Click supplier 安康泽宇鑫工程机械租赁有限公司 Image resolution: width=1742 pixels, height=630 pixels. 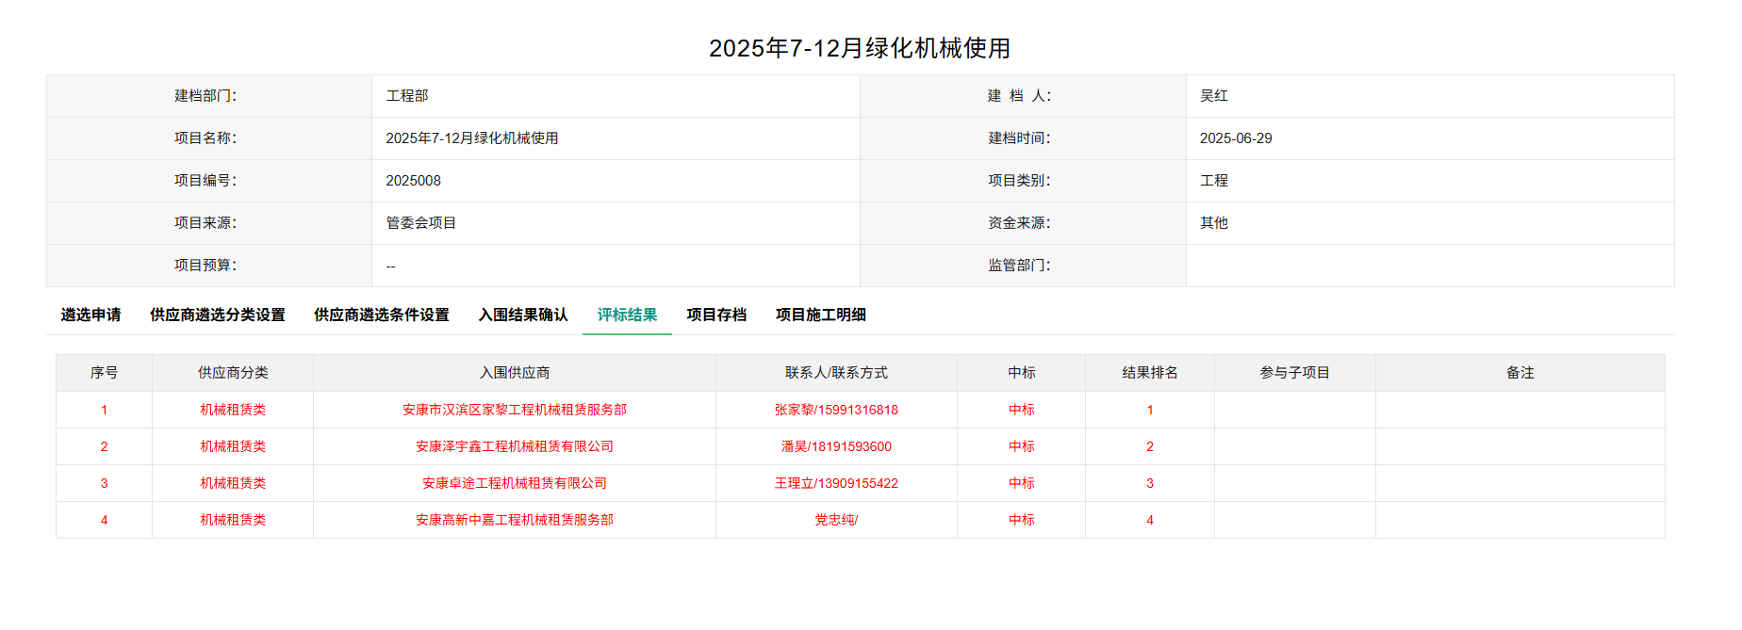click(514, 446)
